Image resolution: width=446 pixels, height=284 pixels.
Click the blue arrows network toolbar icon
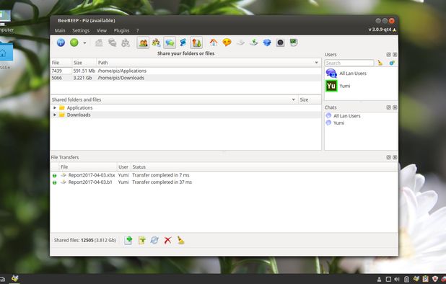[x=183, y=43]
